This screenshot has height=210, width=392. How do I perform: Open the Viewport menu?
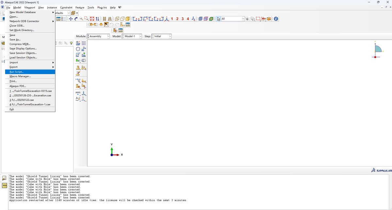click(x=30, y=7)
